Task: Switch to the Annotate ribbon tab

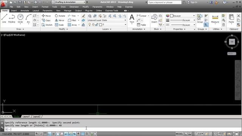Action: click(25, 11)
